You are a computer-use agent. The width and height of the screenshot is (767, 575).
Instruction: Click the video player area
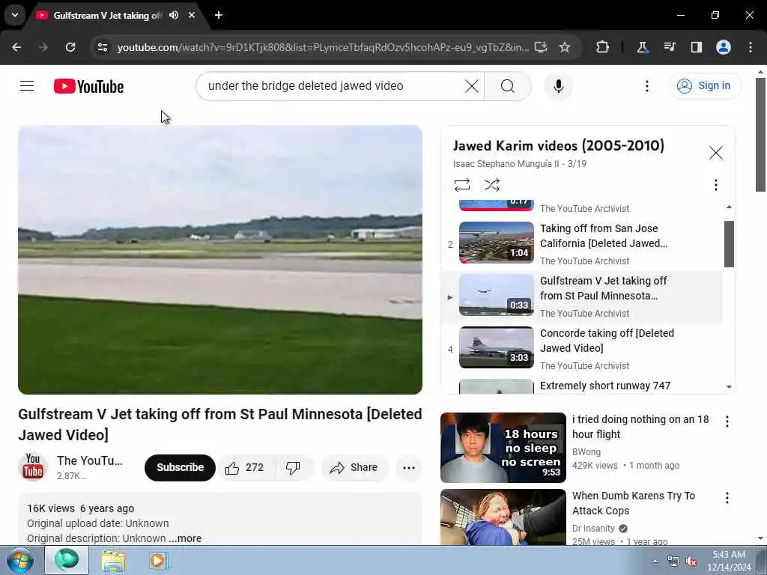click(x=220, y=260)
